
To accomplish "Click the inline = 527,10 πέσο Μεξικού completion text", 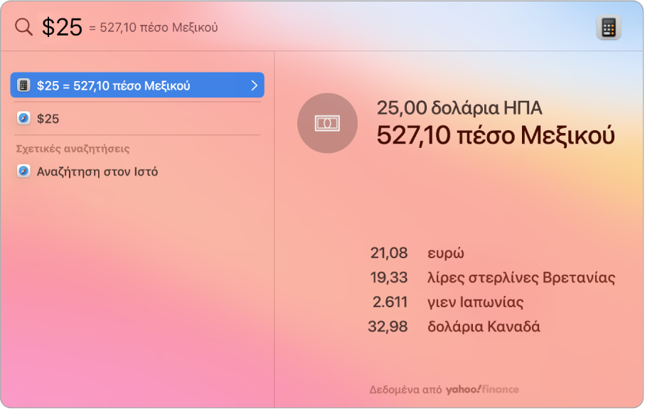I will [154, 28].
